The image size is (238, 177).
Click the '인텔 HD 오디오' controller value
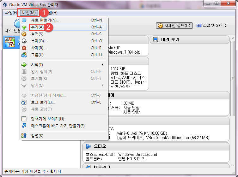pyautogui.click(x=131, y=159)
